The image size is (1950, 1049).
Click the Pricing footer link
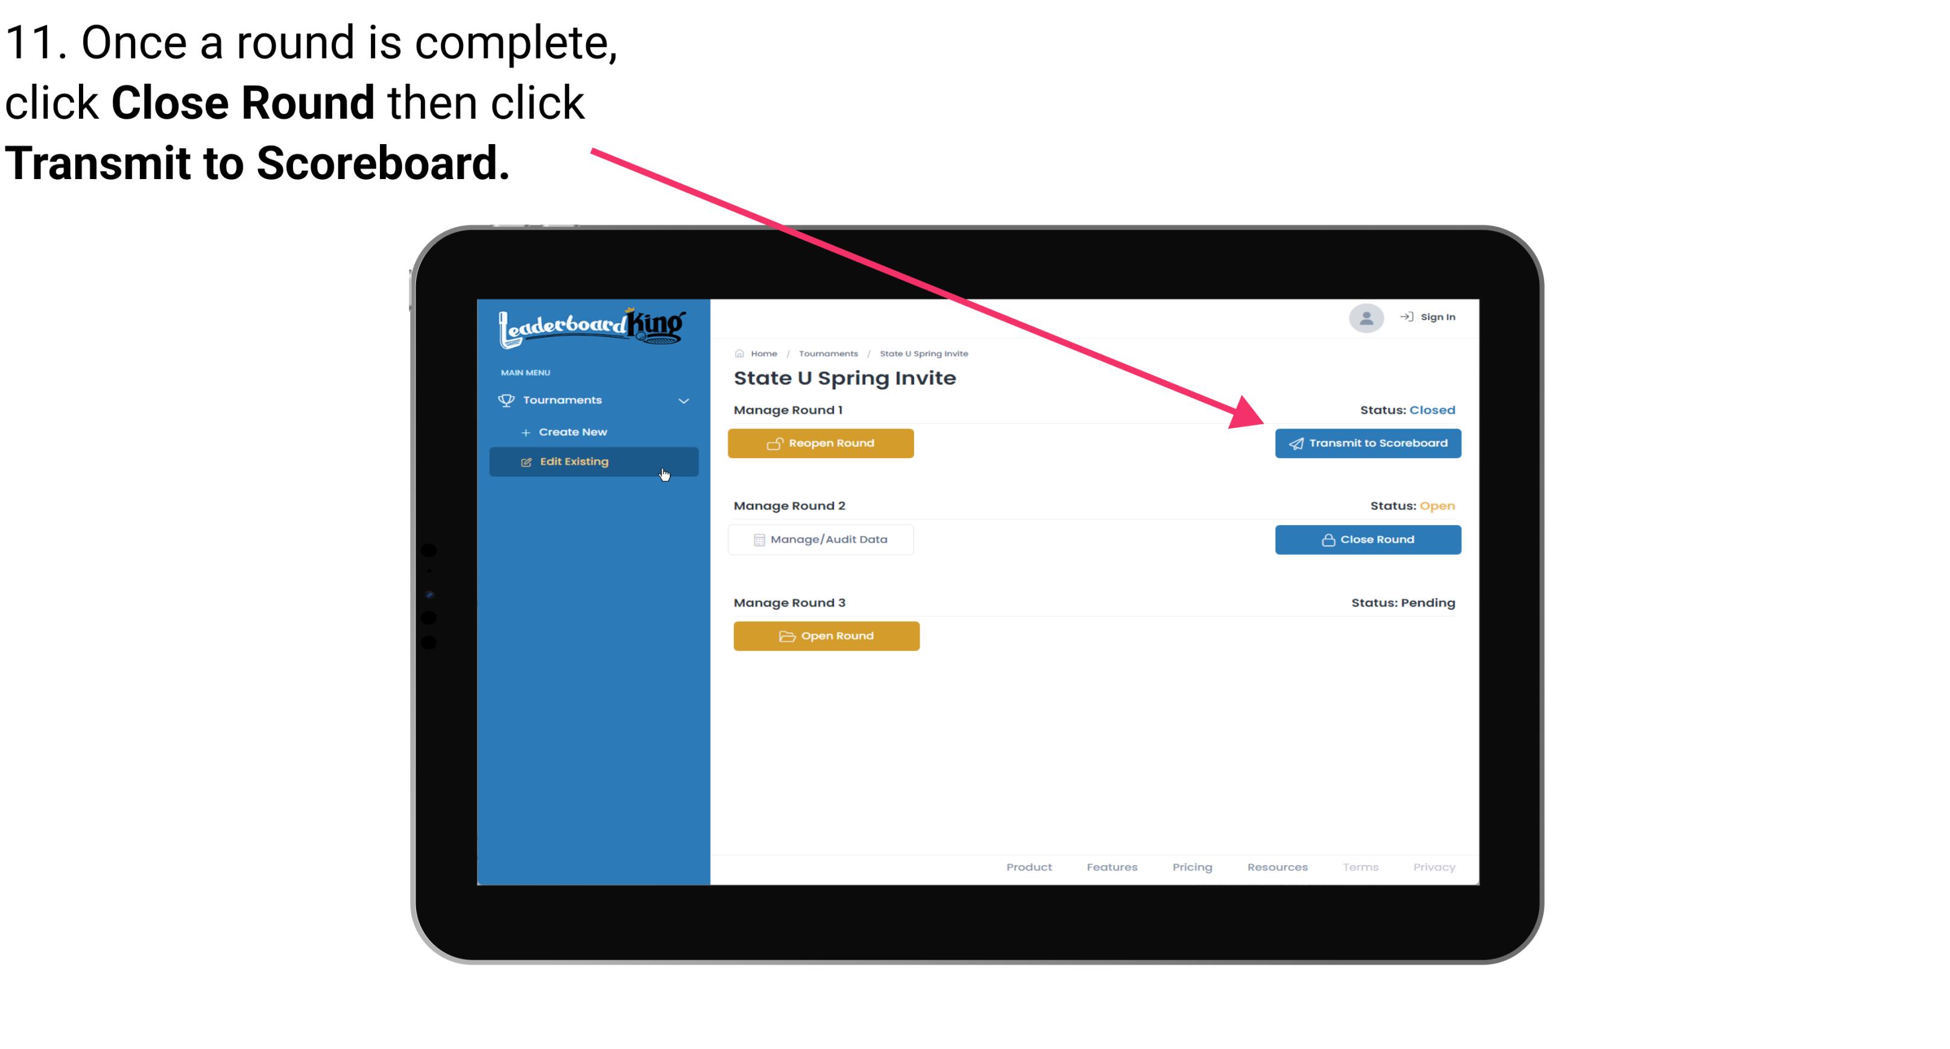[1192, 867]
